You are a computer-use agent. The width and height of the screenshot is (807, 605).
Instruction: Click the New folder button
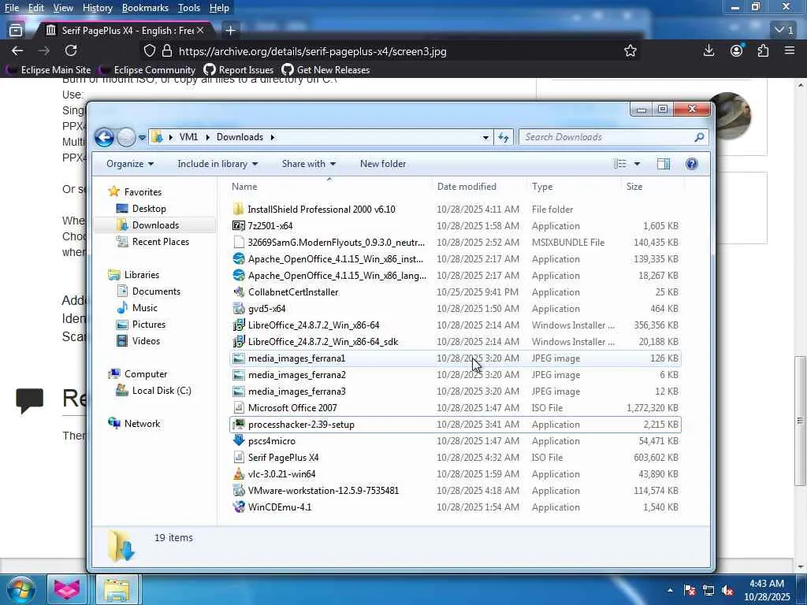pyautogui.click(x=383, y=164)
